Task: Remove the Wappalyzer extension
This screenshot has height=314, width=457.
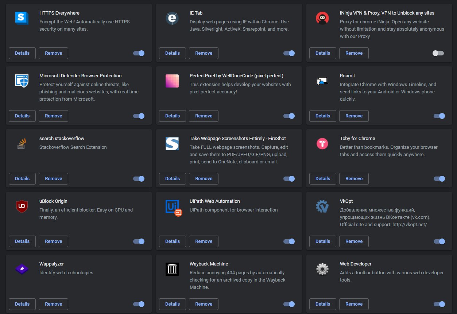Action: pos(53,304)
